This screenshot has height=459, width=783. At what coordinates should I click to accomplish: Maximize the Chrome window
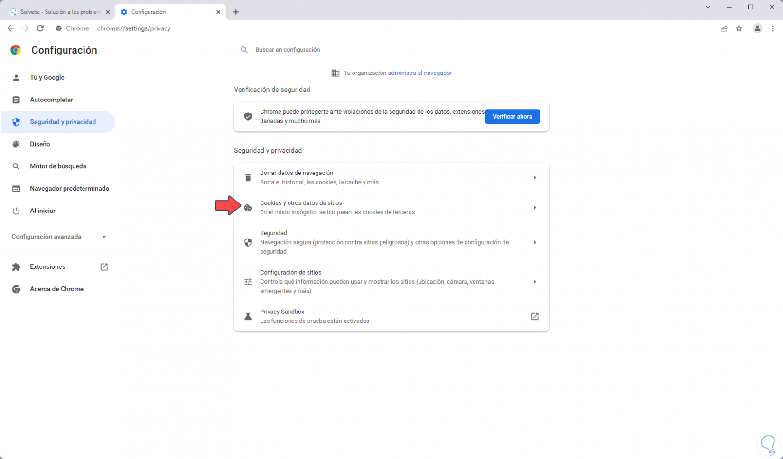[751, 7]
